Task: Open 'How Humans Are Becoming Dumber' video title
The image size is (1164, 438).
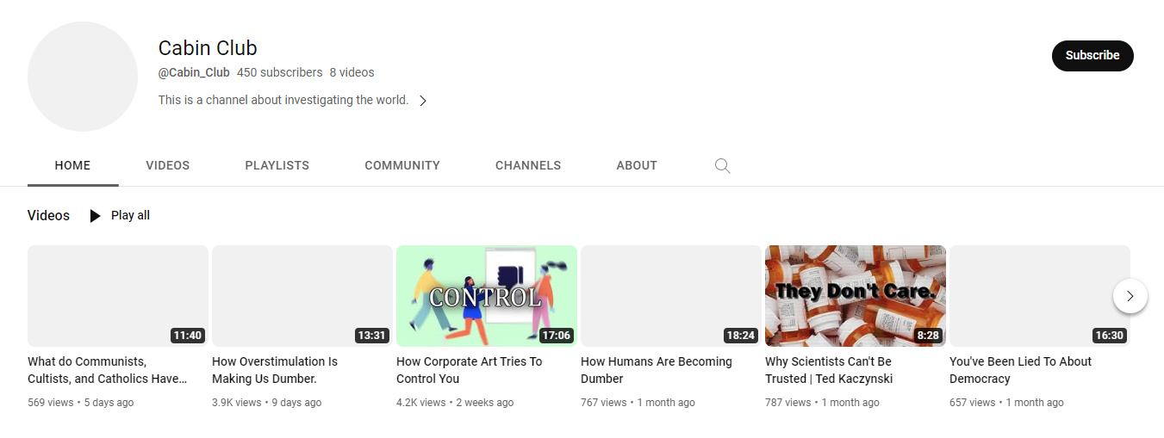Action: 656,370
